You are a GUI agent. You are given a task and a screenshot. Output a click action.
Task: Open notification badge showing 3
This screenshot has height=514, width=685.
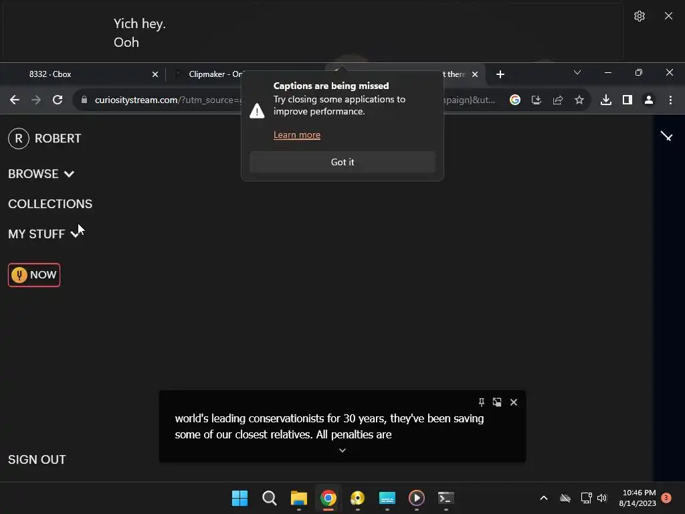coord(666,498)
